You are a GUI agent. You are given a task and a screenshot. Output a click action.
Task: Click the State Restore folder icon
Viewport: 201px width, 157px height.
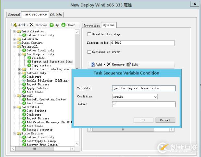click(19, 133)
